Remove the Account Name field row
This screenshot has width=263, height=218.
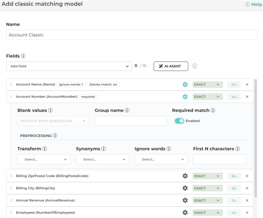(247, 84)
